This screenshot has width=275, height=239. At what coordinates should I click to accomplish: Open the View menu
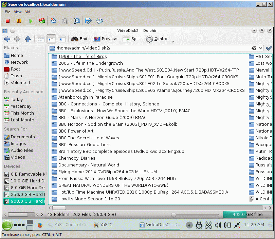pos(18,12)
